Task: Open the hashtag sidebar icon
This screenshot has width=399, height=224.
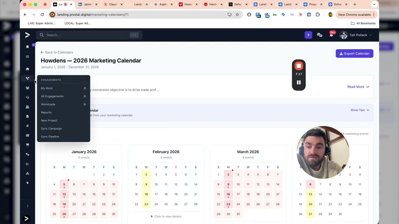Action: [x=27, y=126]
